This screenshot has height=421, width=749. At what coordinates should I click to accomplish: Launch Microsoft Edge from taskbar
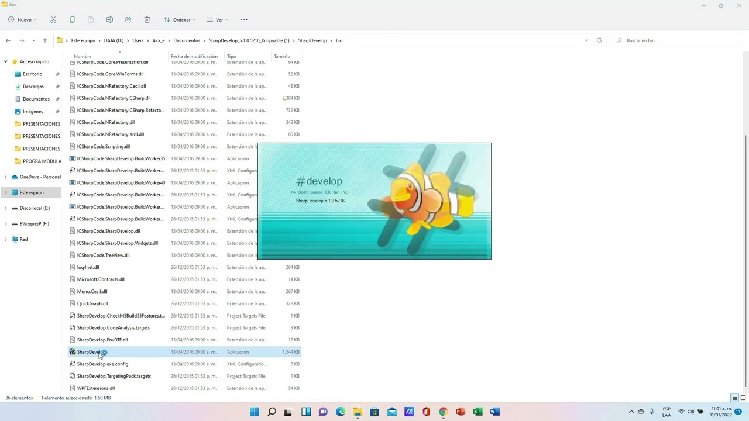[x=341, y=412]
